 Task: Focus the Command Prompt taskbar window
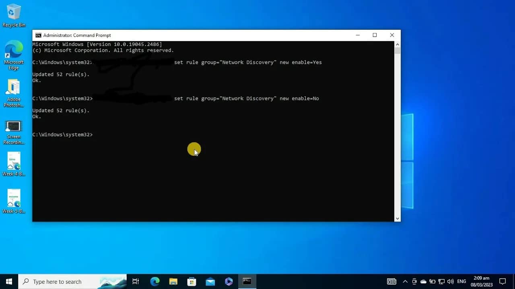point(247,281)
